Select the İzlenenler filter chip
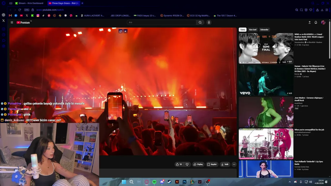This screenshot has width=331, height=186. tap(264, 30)
